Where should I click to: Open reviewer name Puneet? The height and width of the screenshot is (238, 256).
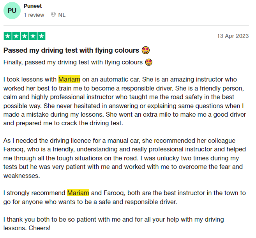tap(33, 6)
